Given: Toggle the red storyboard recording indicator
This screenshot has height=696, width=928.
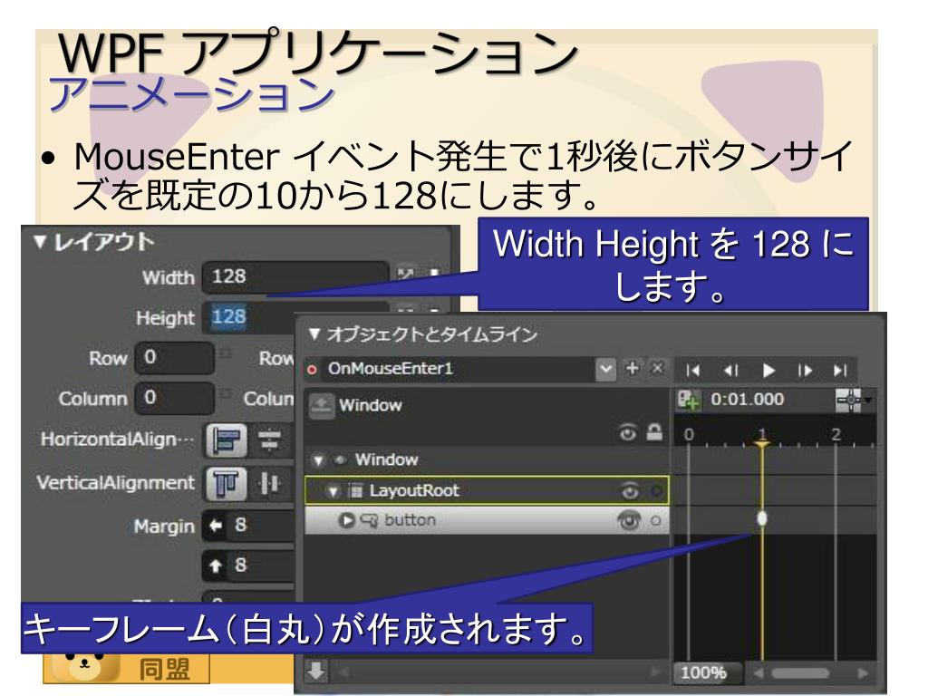Looking at the screenshot, I should coord(312,370).
